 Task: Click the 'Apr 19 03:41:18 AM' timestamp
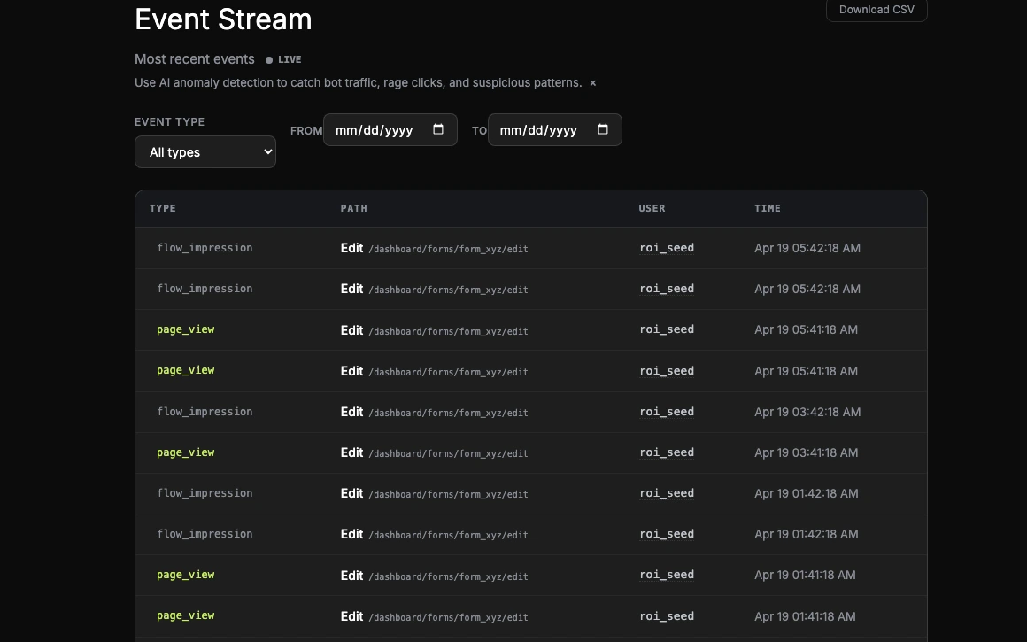tap(806, 452)
